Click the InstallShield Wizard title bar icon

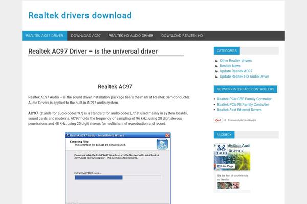[x=68, y=135]
